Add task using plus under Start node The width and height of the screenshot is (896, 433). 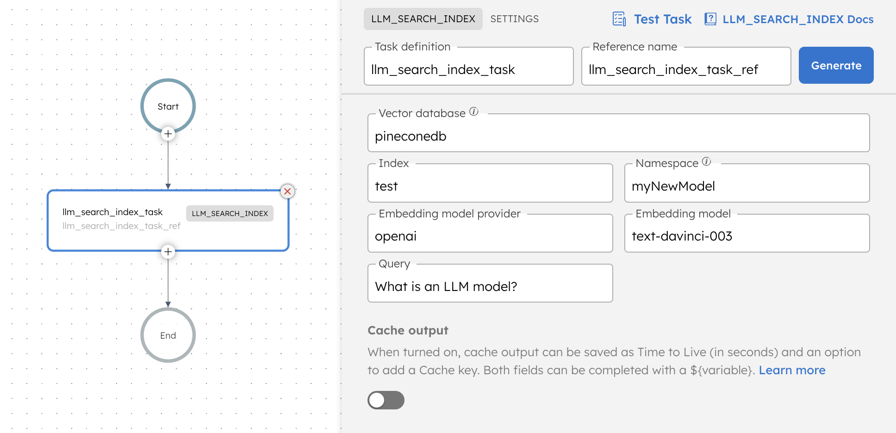pos(168,134)
